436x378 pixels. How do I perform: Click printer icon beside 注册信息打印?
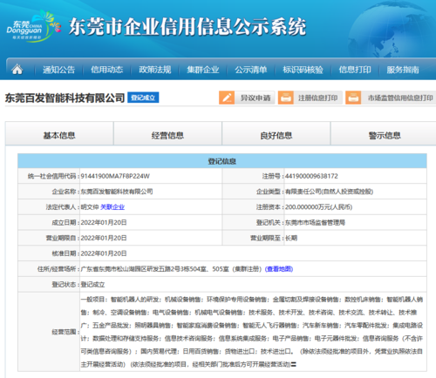coord(286,98)
